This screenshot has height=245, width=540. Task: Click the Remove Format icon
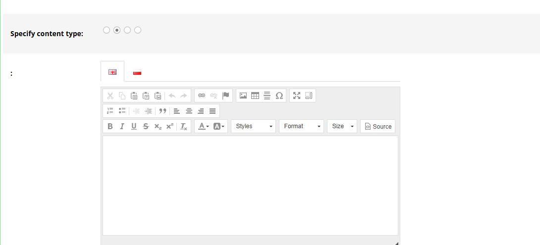[184, 126]
